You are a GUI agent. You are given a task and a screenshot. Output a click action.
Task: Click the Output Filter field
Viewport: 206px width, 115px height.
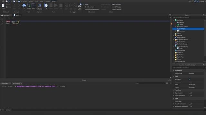click(149, 83)
